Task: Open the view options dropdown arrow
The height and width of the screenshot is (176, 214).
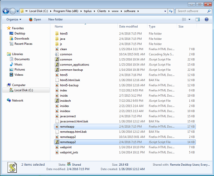Action: click(189, 19)
